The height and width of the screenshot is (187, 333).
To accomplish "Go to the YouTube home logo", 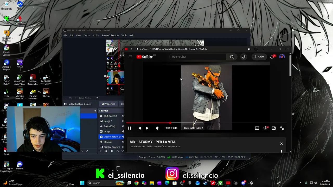I will [x=145, y=57].
